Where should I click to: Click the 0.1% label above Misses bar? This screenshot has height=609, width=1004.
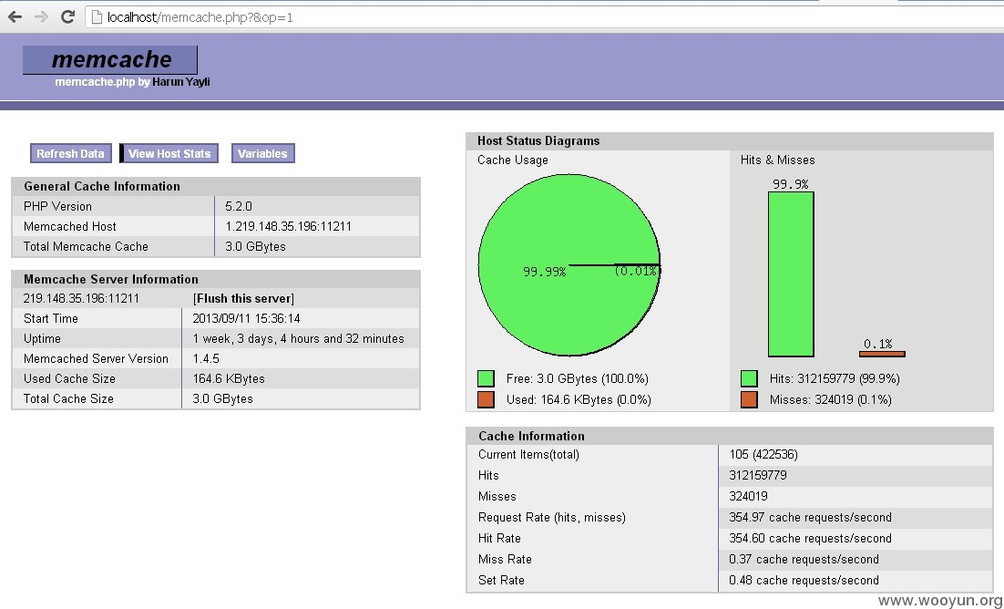pyautogui.click(x=878, y=345)
